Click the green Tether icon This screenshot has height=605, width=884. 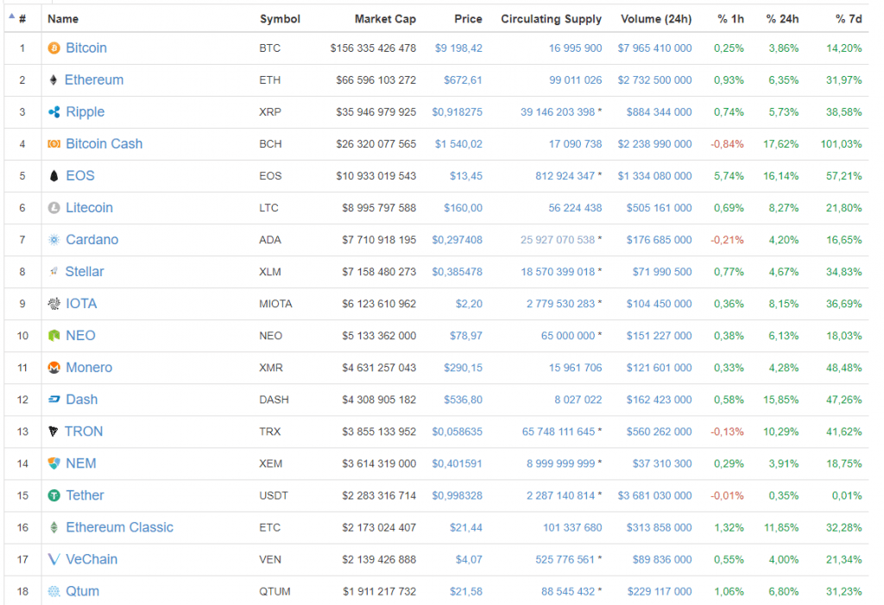pos(54,495)
